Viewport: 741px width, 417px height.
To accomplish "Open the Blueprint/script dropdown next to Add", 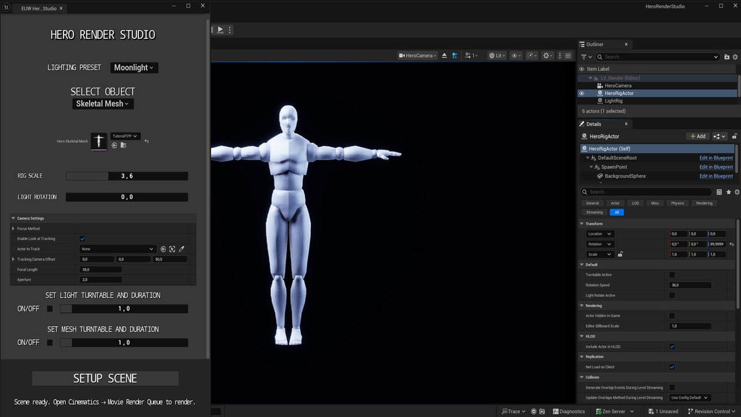I will point(720,136).
